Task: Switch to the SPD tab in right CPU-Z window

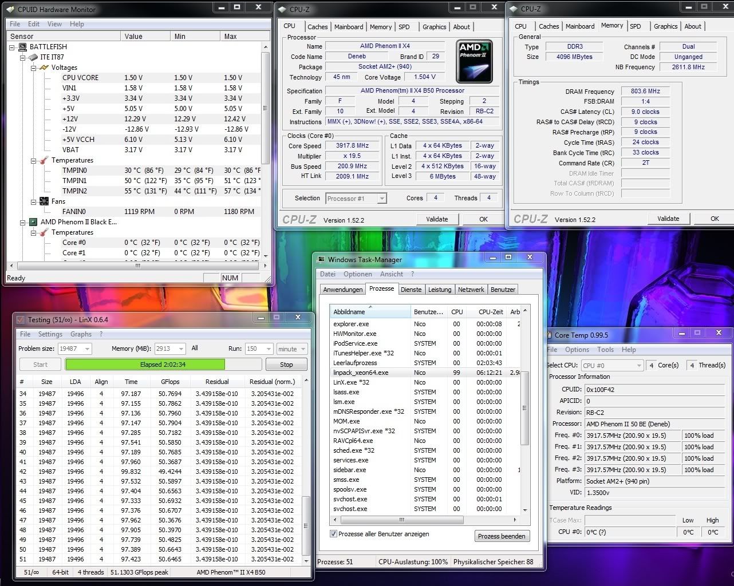Action: coord(636,26)
